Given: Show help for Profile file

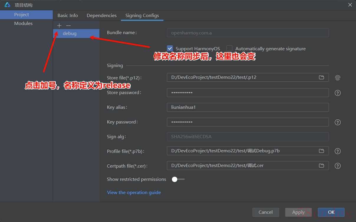Looking at the screenshot, I should pyautogui.click(x=338, y=151).
